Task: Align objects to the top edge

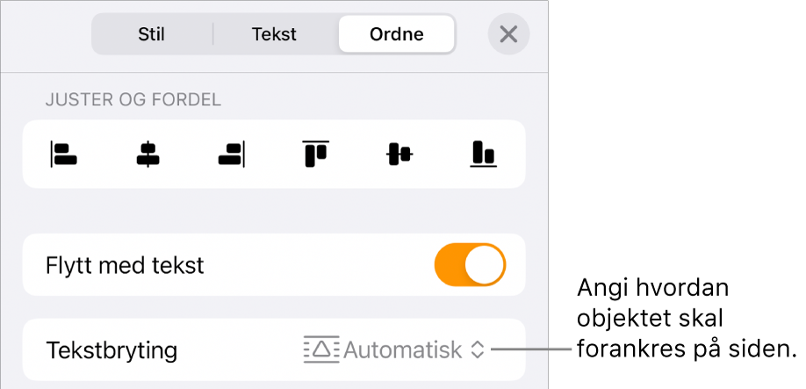Action: tap(315, 154)
